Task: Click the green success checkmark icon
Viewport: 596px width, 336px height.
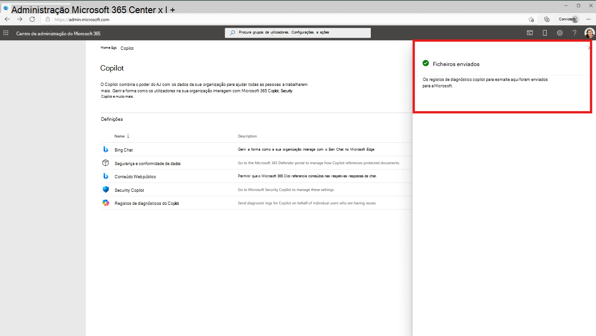Action: coord(426,63)
